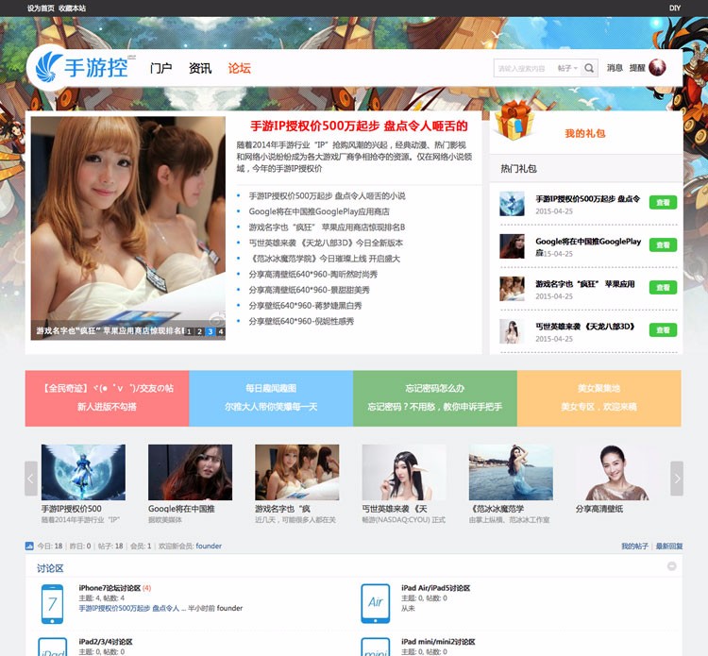Select slide 3 in the slideshow

click(x=210, y=331)
